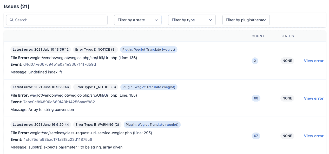Viewport: 329px width, 154px height.
Task: Click NONE status of Url.php Line 136 issue
Action: point(287,61)
